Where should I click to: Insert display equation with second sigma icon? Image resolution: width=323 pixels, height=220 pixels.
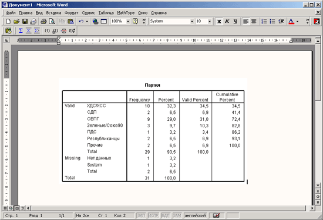29,31
